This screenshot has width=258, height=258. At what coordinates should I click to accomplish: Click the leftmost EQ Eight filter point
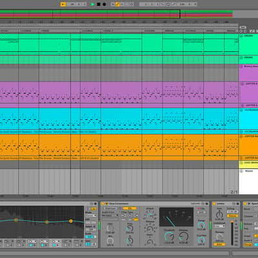(16, 220)
